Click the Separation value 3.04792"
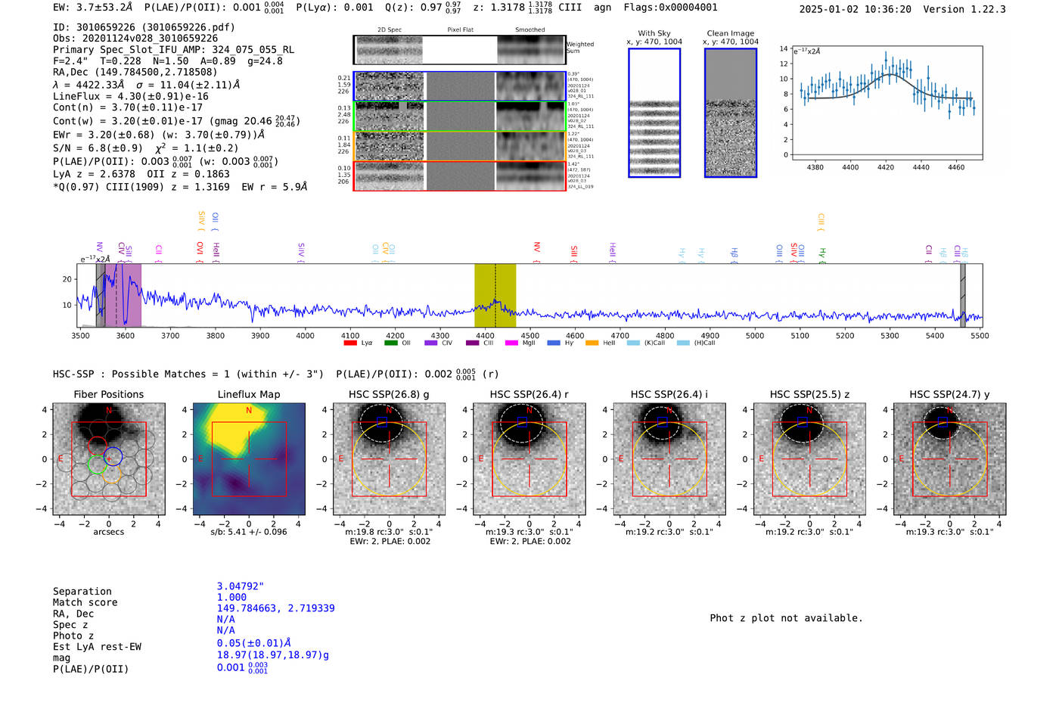Image resolution: width=1059 pixels, height=721 pixels. click(240, 586)
